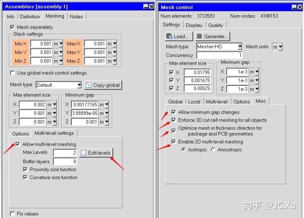Image resolution: width=304 pixels, height=218 pixels.
Task: Toggle Max element size X checkbox in Mesh control
Action: pos(171,72)
